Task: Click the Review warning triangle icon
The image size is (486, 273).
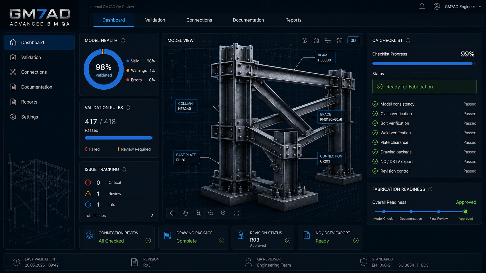Action: [x=88, y=194]
